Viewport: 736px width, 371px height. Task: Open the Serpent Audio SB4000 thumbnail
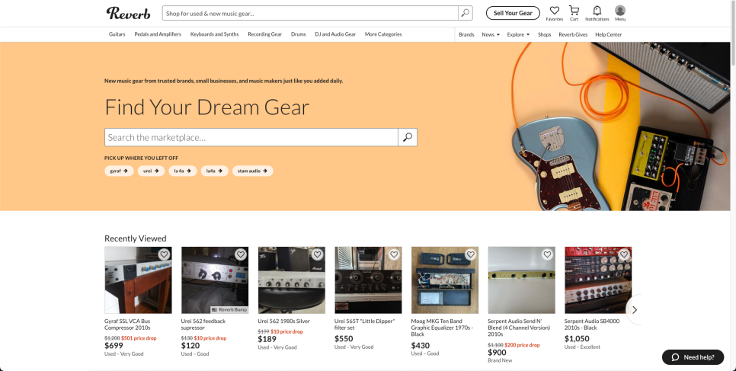tap(598, 280)
